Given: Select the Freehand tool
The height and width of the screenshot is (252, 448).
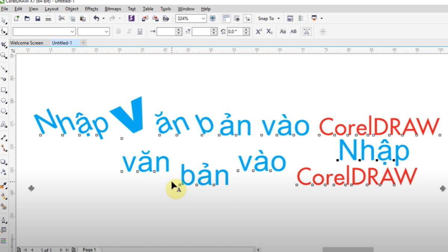Looking at the screenshot, I should tap(4, 69).
